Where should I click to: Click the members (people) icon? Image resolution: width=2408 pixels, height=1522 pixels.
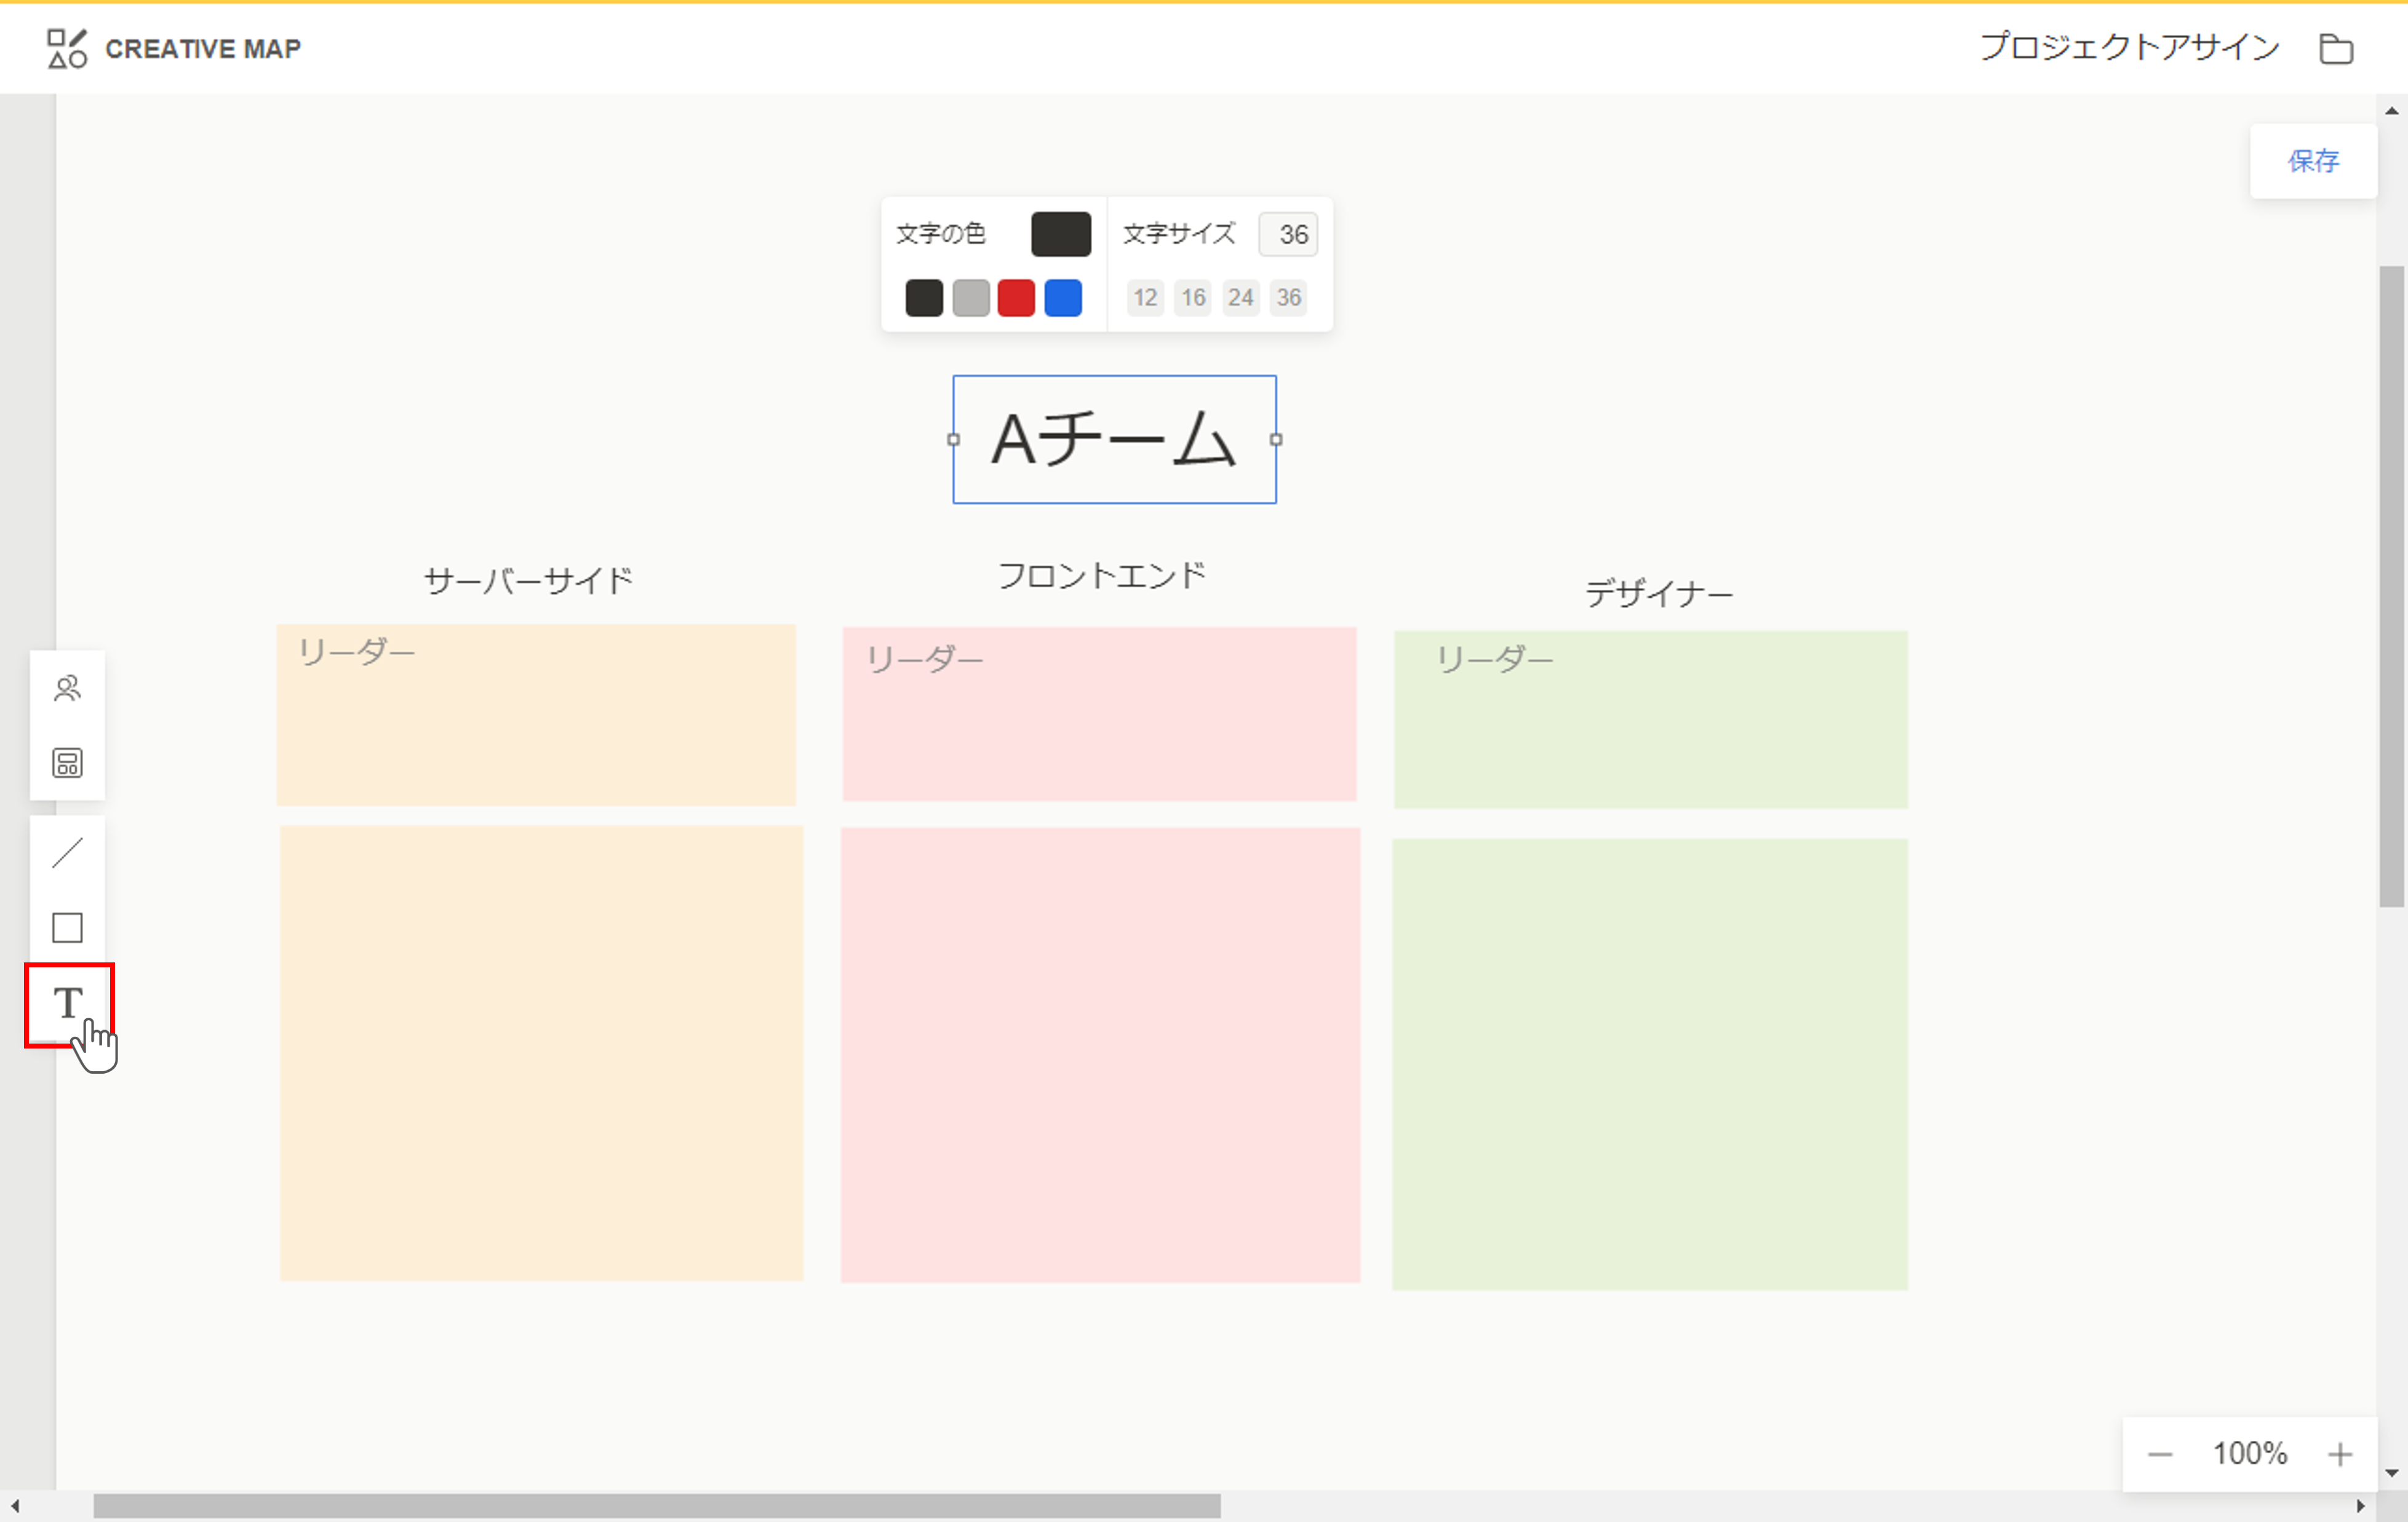coord(67,689)
